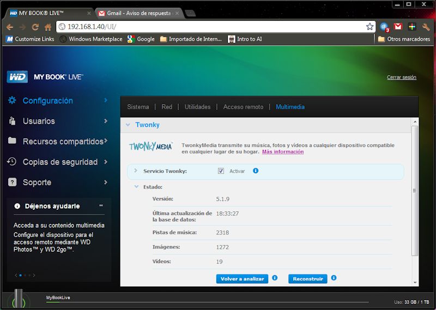Toggle the Twonky Activar checkbox
Image resolution: width=436 pixels, height=310 pixels.
pyautogui.click(x=221, y=171)
